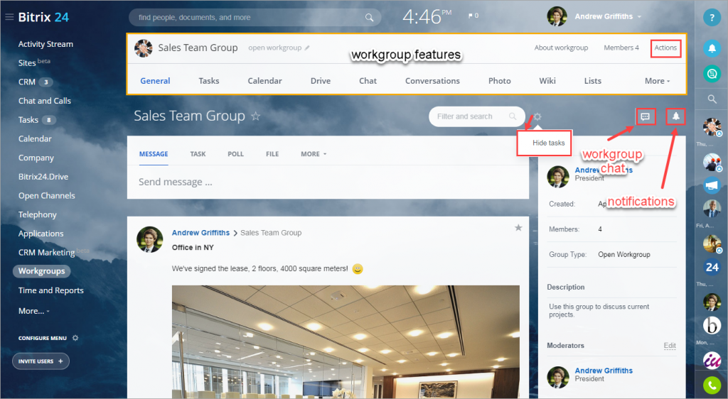Open the hamburger menu next to Bitrix 24
Viewport: 728px width, 399px height.
9,17
